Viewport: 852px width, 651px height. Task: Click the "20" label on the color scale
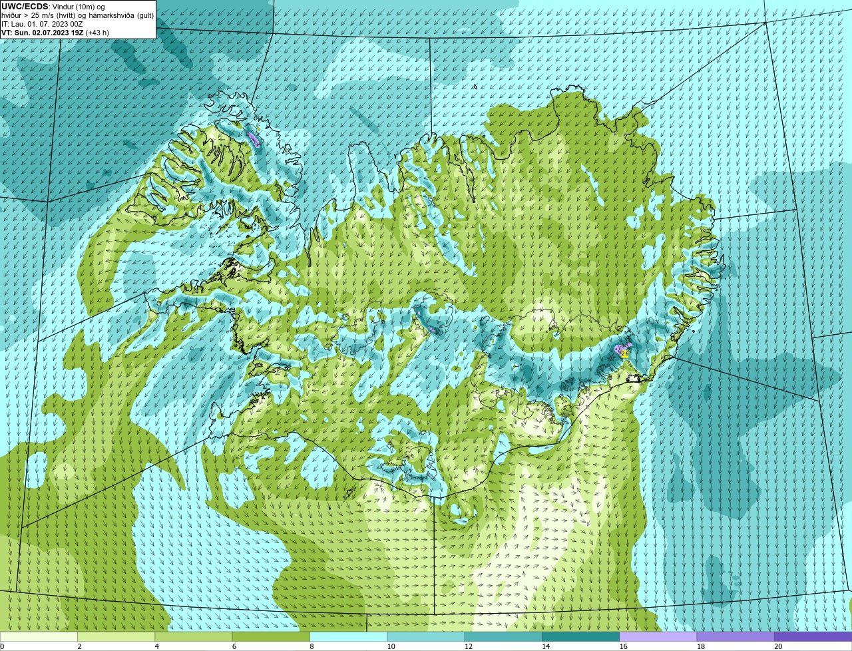[778, 646]
